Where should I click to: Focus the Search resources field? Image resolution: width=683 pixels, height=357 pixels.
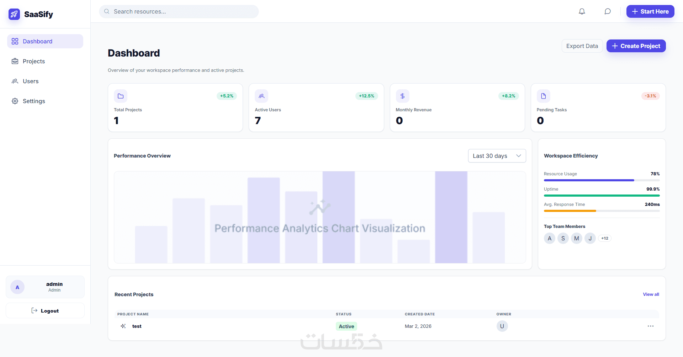tap(179, 11)
